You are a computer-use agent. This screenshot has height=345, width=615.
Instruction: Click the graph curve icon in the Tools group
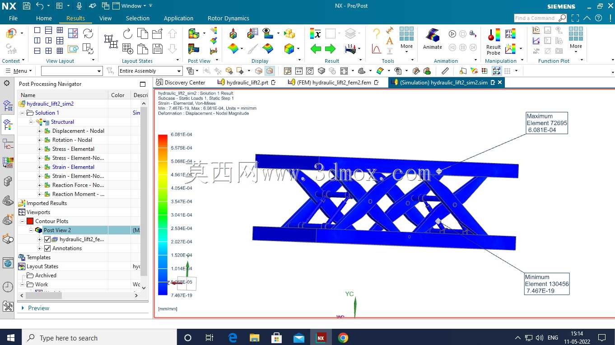tap(376, 48)
